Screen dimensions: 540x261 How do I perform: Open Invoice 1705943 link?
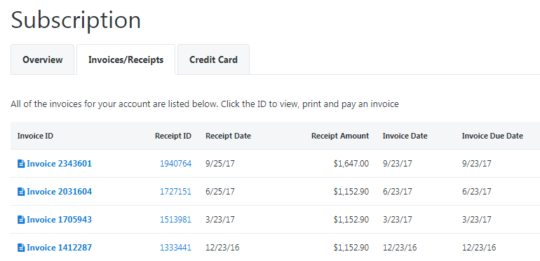59,219
